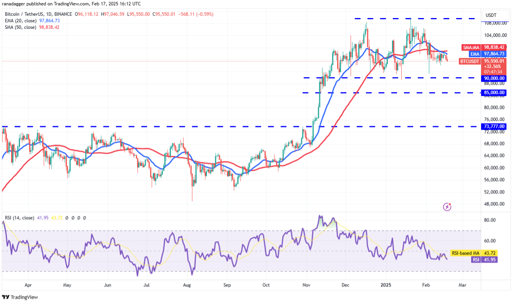Click the 104,000.00 price axis label
Image resolution: width=513 pixels, height=302 pixels.
tap(495, 35)
